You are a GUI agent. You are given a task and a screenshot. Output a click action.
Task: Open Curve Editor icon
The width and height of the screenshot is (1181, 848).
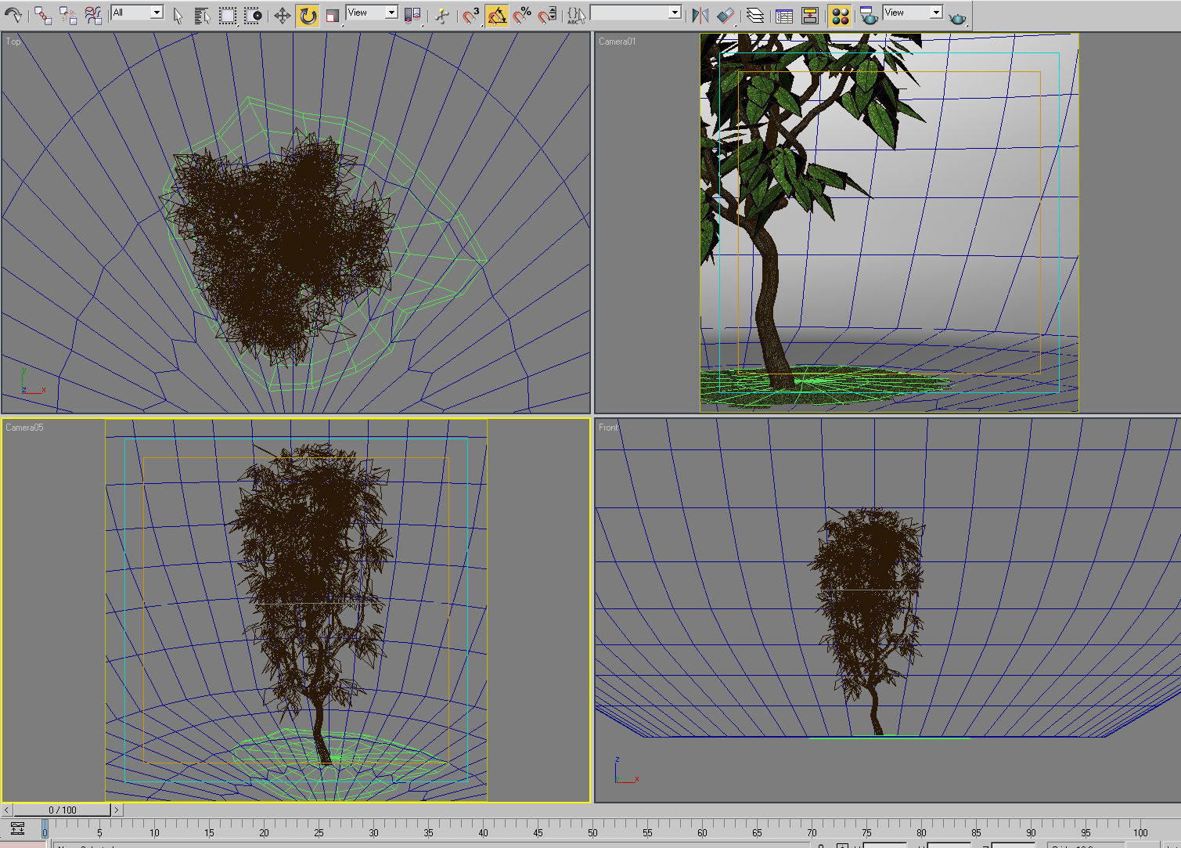tap(784, 16)
